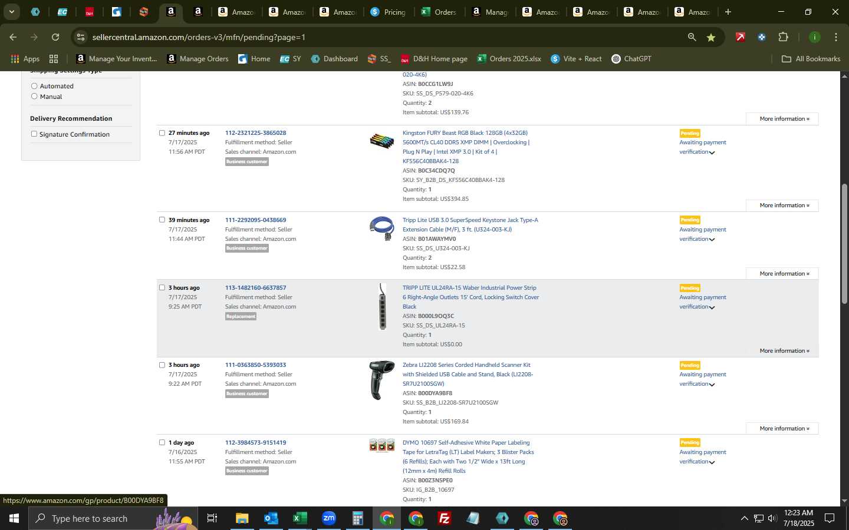Viewport: 849px width, 530px height.
Task: Open DYMO 10697 labeling tape product link
Action: [469, 457]
